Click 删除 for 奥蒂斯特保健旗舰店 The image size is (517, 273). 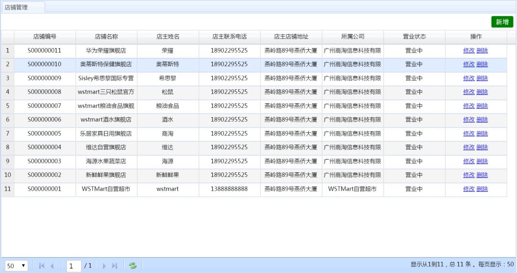pyautogui.click(x=482, y=64)
